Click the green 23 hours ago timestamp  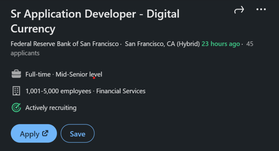tap(221, 44)
